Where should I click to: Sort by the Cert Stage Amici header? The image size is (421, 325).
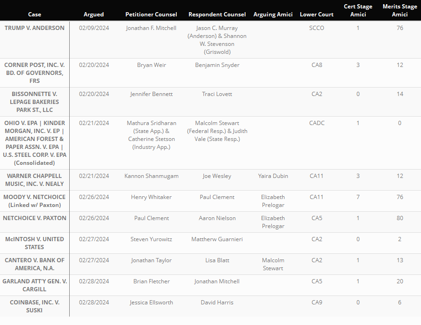358,10
